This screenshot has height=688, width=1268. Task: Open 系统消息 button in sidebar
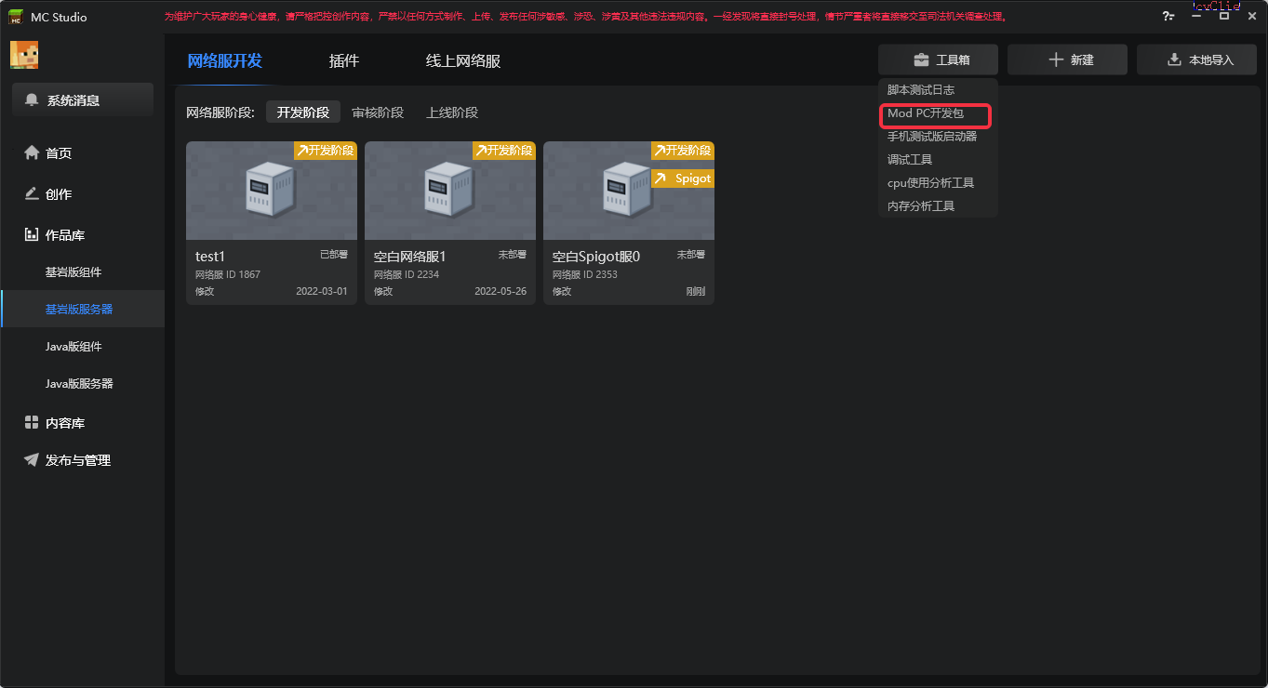point(83,100)
